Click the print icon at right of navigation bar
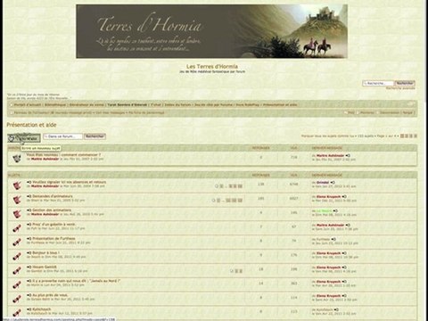 (x=411, y=104)
